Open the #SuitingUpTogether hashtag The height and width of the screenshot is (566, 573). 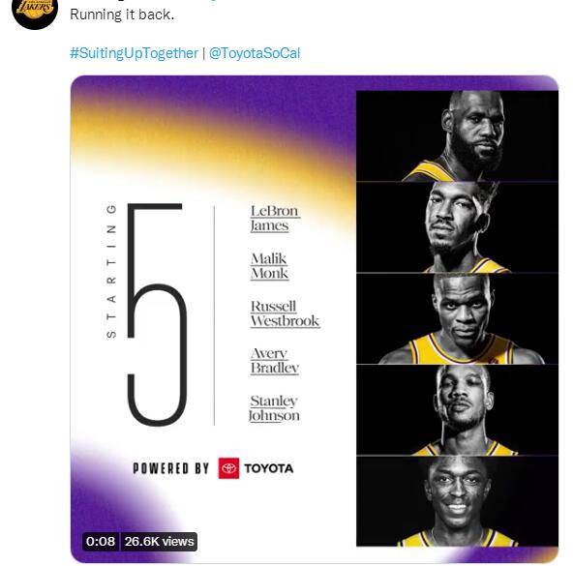(134, 53)
